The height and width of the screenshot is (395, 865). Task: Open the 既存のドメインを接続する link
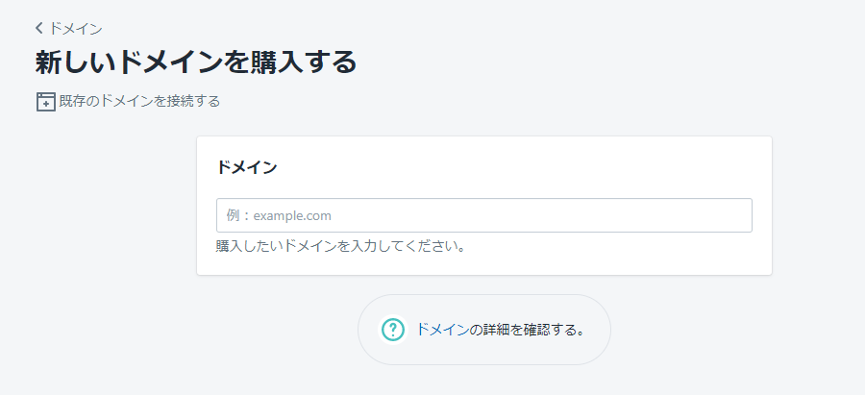(139, 102)
